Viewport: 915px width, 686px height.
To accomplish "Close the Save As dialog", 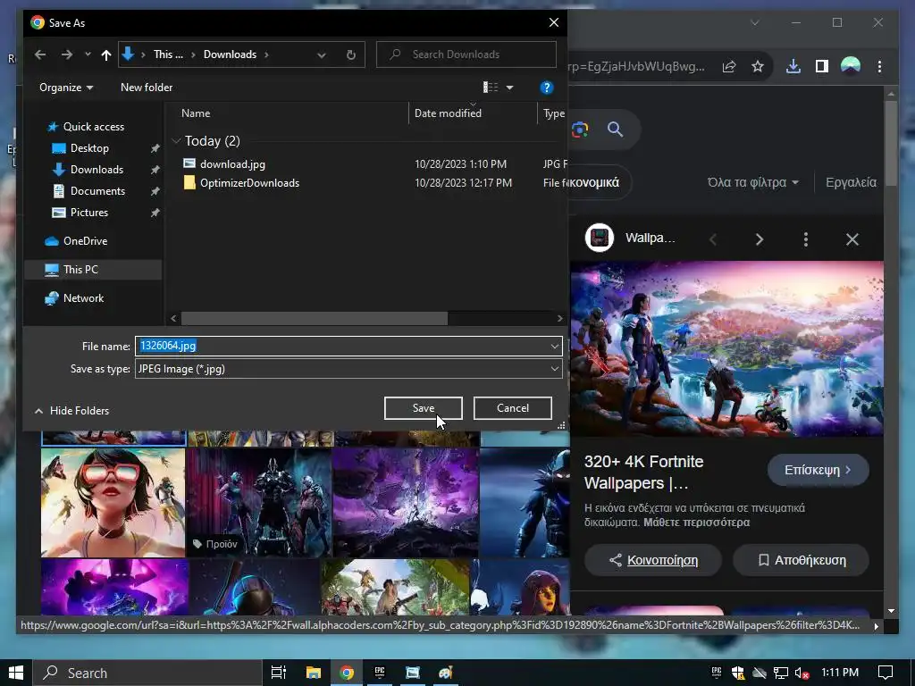I will click(554, 22).
